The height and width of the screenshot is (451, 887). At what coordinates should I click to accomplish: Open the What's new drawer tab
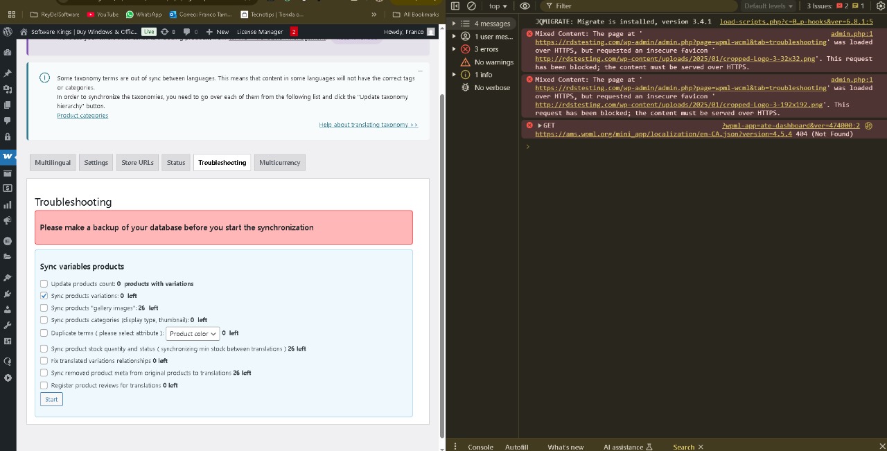(565, 447)
